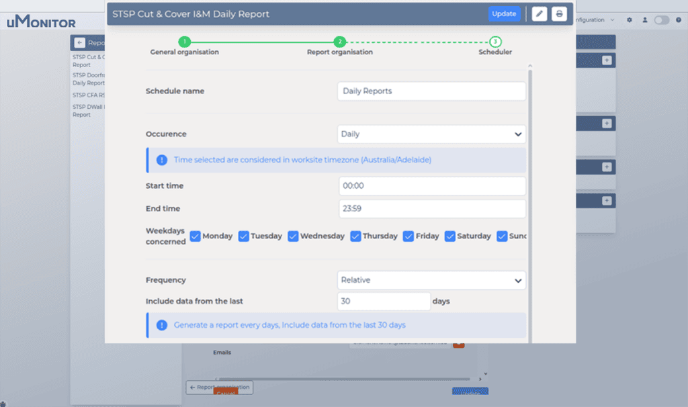Uncheck the Monday weekday checkbox
Viewport: 688px width, 407px height.
[x=195, y=236]
